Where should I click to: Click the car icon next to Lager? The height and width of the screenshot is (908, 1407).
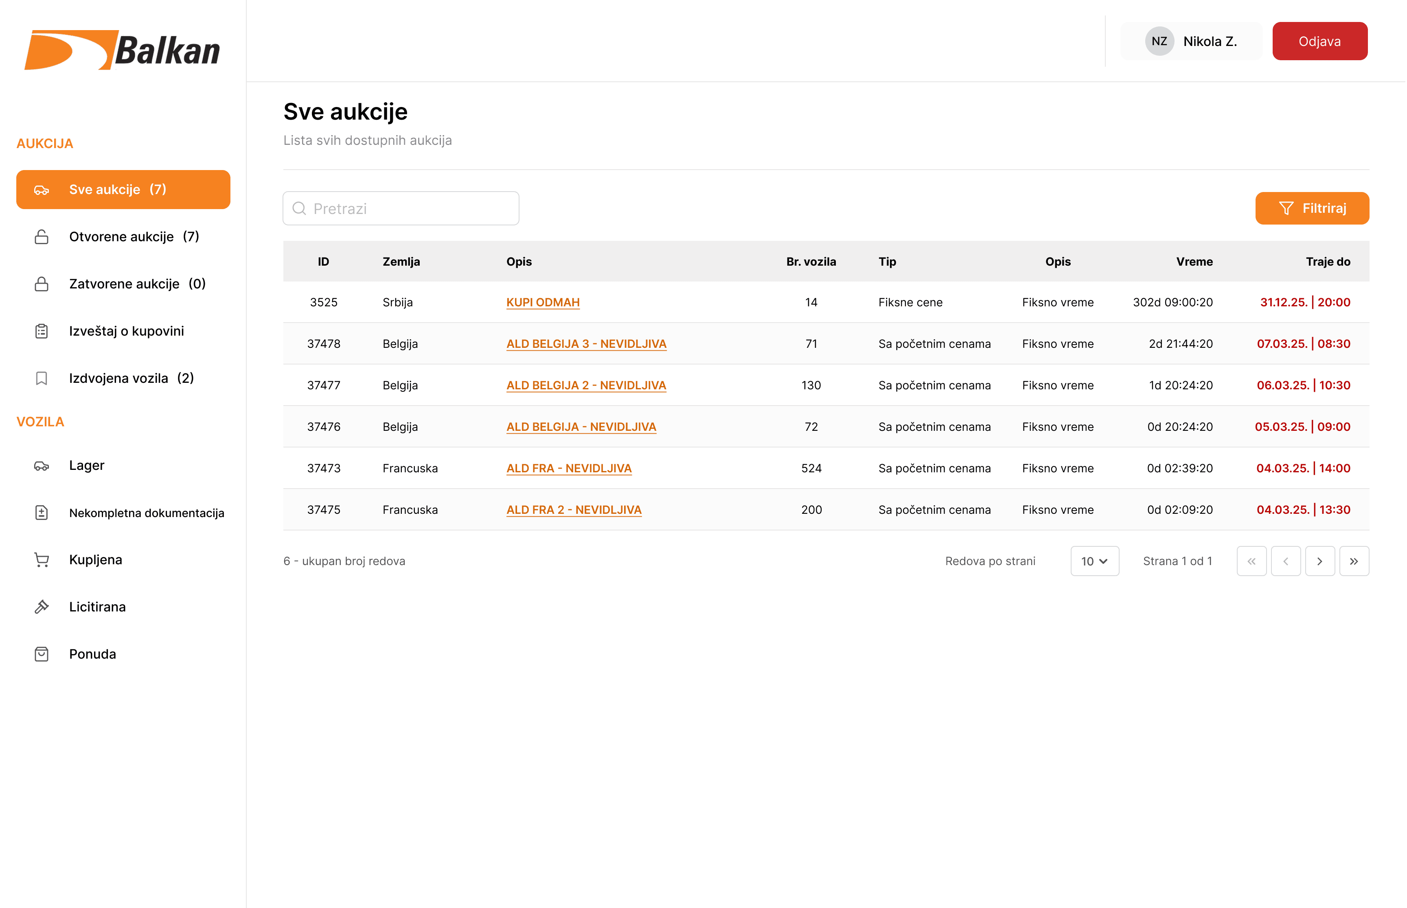pos(41,466)
